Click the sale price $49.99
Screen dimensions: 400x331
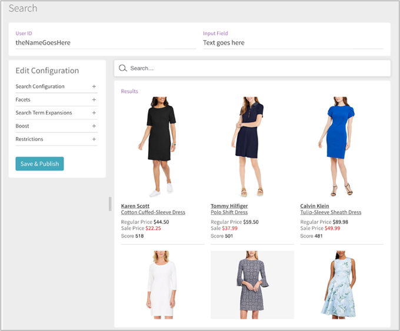[332, 228]
